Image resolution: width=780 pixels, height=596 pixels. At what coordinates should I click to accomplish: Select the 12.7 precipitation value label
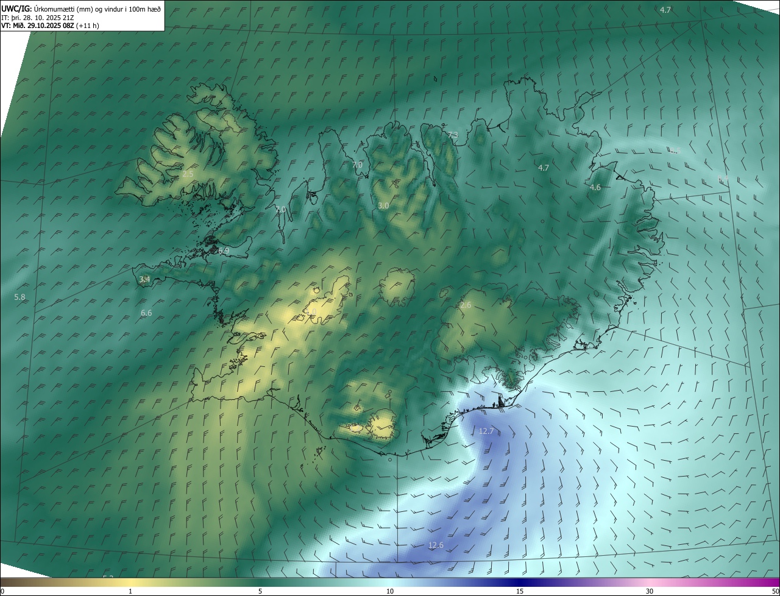tap(486, 431)
